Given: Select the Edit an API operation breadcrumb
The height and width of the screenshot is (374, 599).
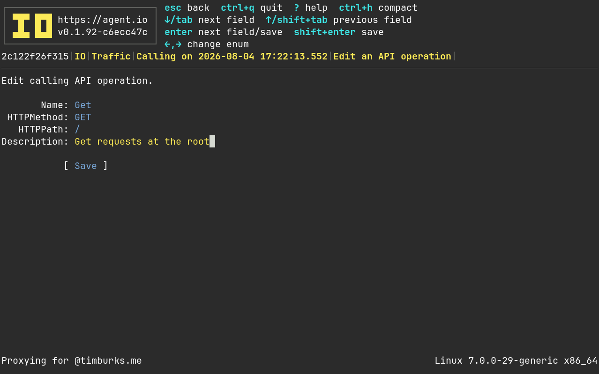Looking at the screenshot, I should pos(392,57).
